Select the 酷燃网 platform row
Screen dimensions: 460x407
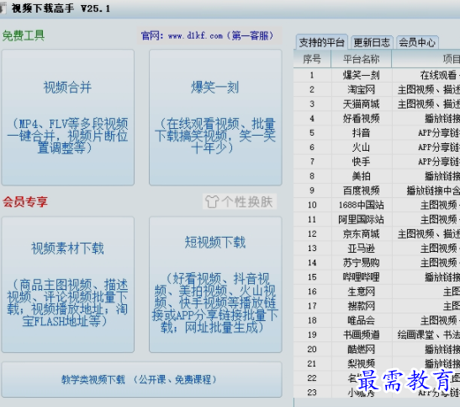point(361,349)
